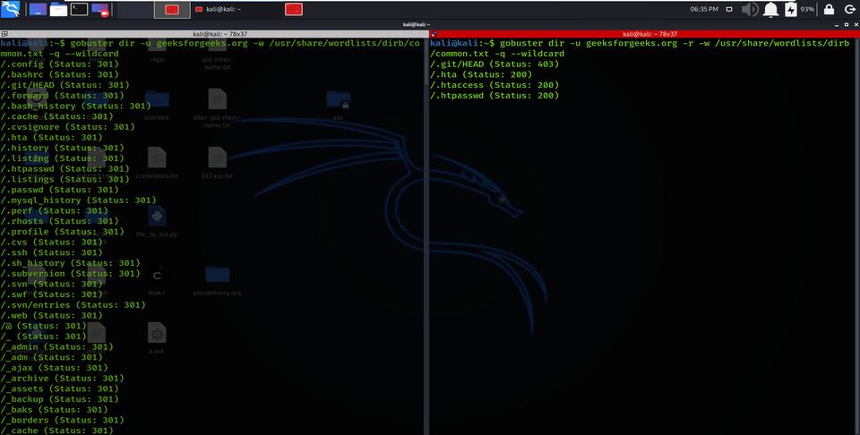Click the '/_backup (Status: 301)' line
The height and width of the screenshot is (435, 860).
[60, 399]
